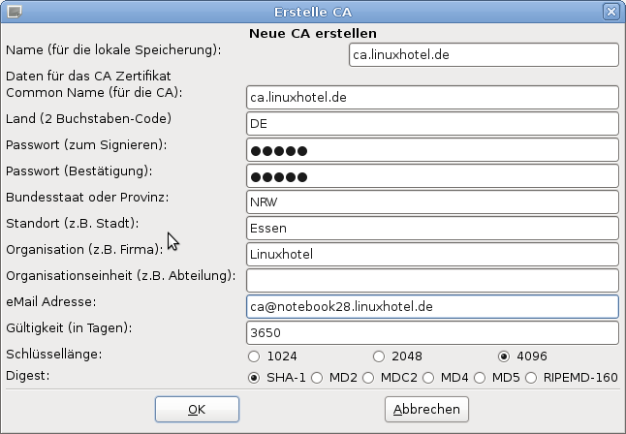Close the Erstelle CA dialog window

pos(610,12)
